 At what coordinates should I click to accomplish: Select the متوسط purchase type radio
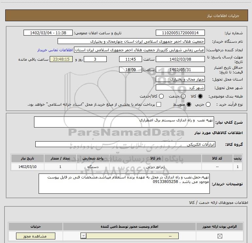coord(189,104)
